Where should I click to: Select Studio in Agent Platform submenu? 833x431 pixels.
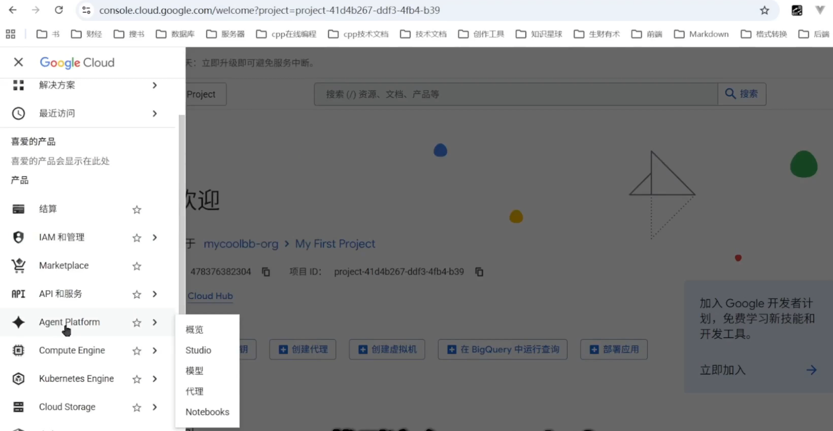click(207, 350)
